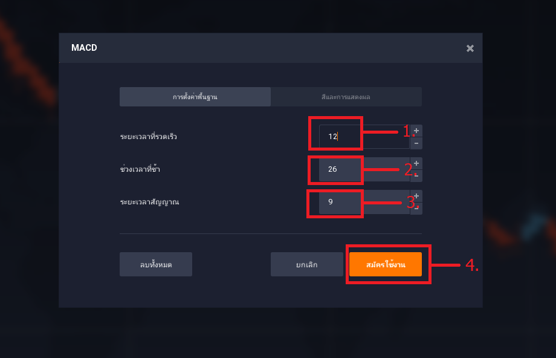Cancel changes with the ยกเลิก button

tap(307, 264)
